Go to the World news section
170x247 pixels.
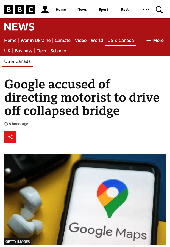(97, 41)
